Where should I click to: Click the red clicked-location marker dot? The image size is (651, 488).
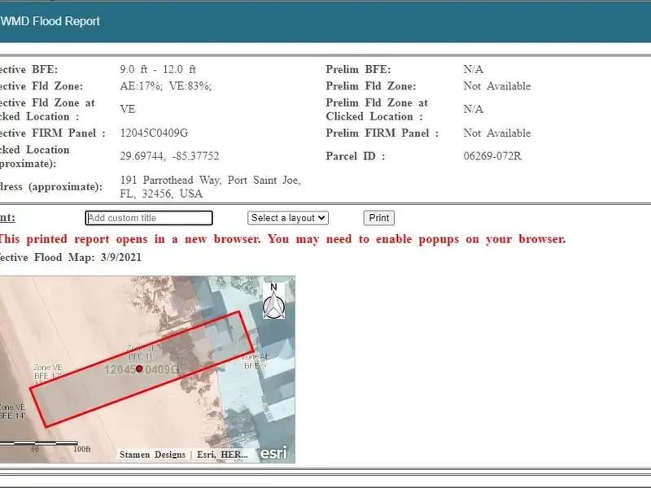click(x=139, y=368)
